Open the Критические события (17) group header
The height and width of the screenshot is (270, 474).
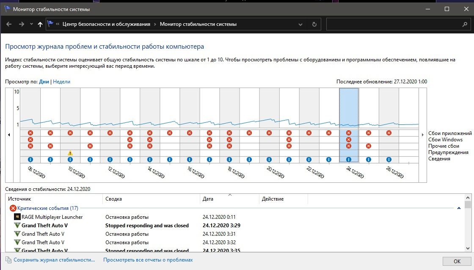pyautogui.click(x=48, y=208)
